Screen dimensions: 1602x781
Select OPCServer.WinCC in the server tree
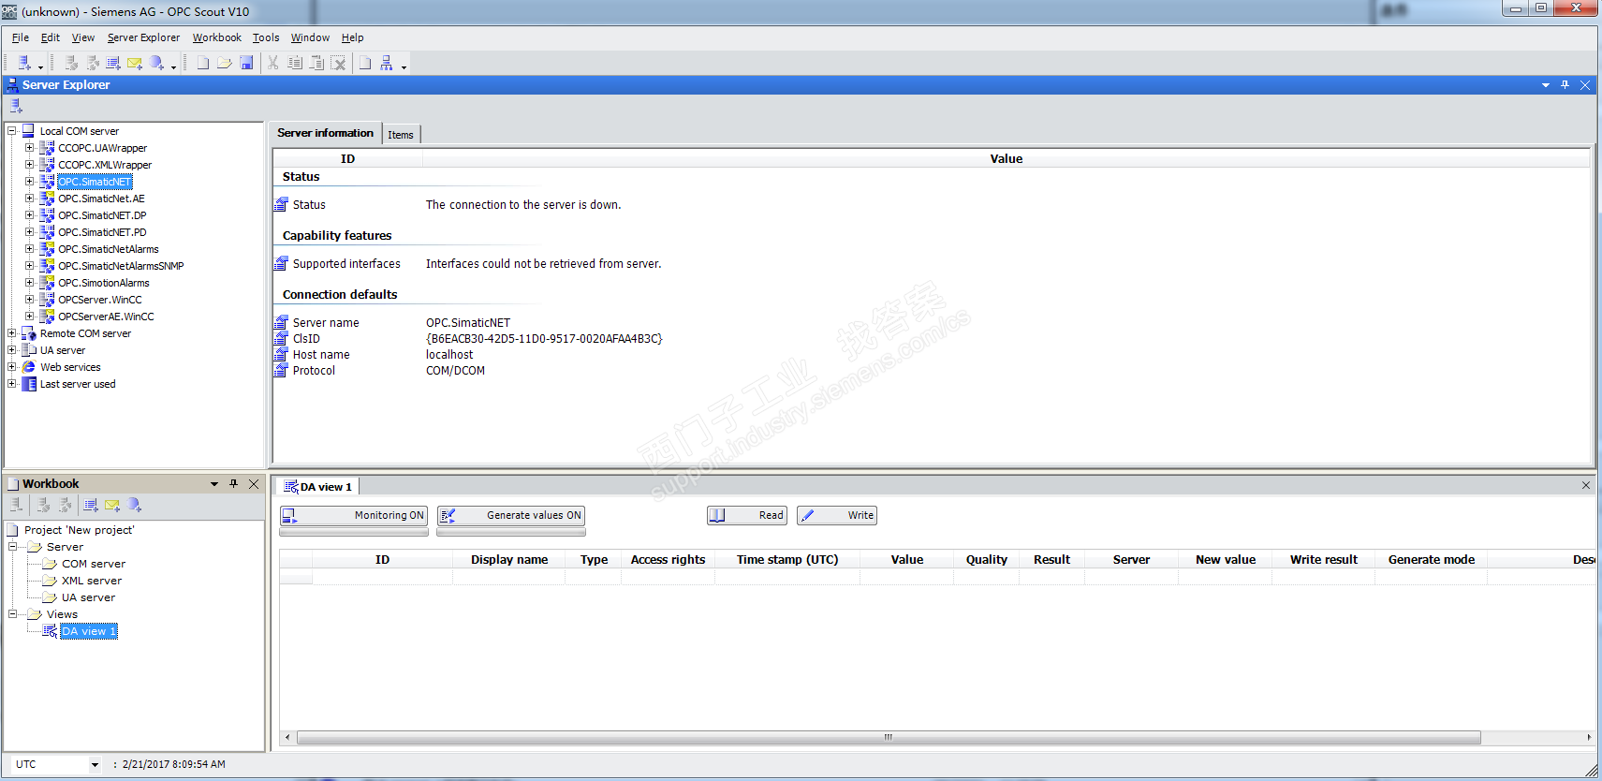point(100,300)
